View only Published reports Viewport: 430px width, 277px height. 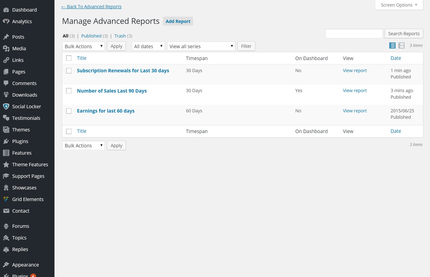coord(91,36)
